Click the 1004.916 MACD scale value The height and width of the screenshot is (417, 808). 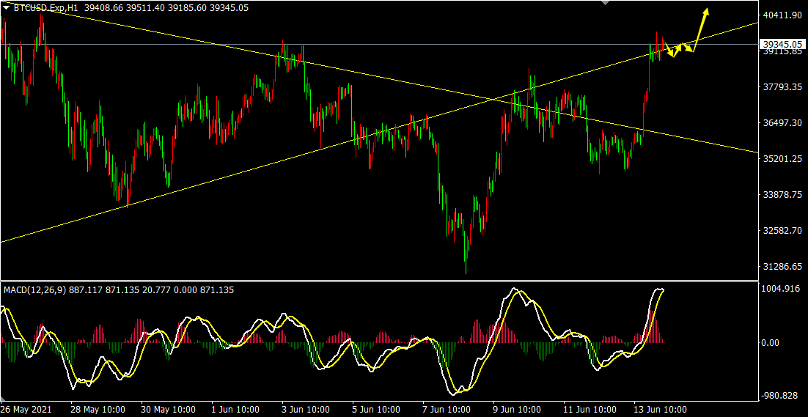[x=780, y=289]
